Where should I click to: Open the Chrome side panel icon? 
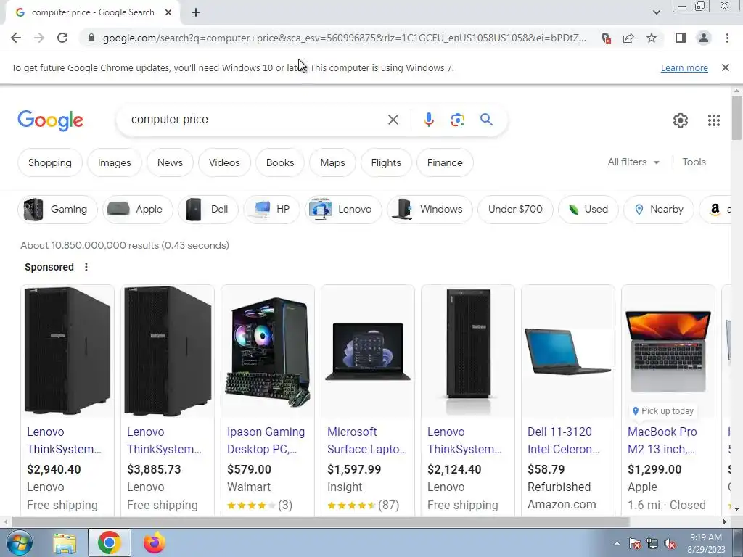(681, 38)
